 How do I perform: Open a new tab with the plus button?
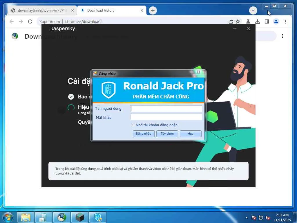(x=153, y=10)
